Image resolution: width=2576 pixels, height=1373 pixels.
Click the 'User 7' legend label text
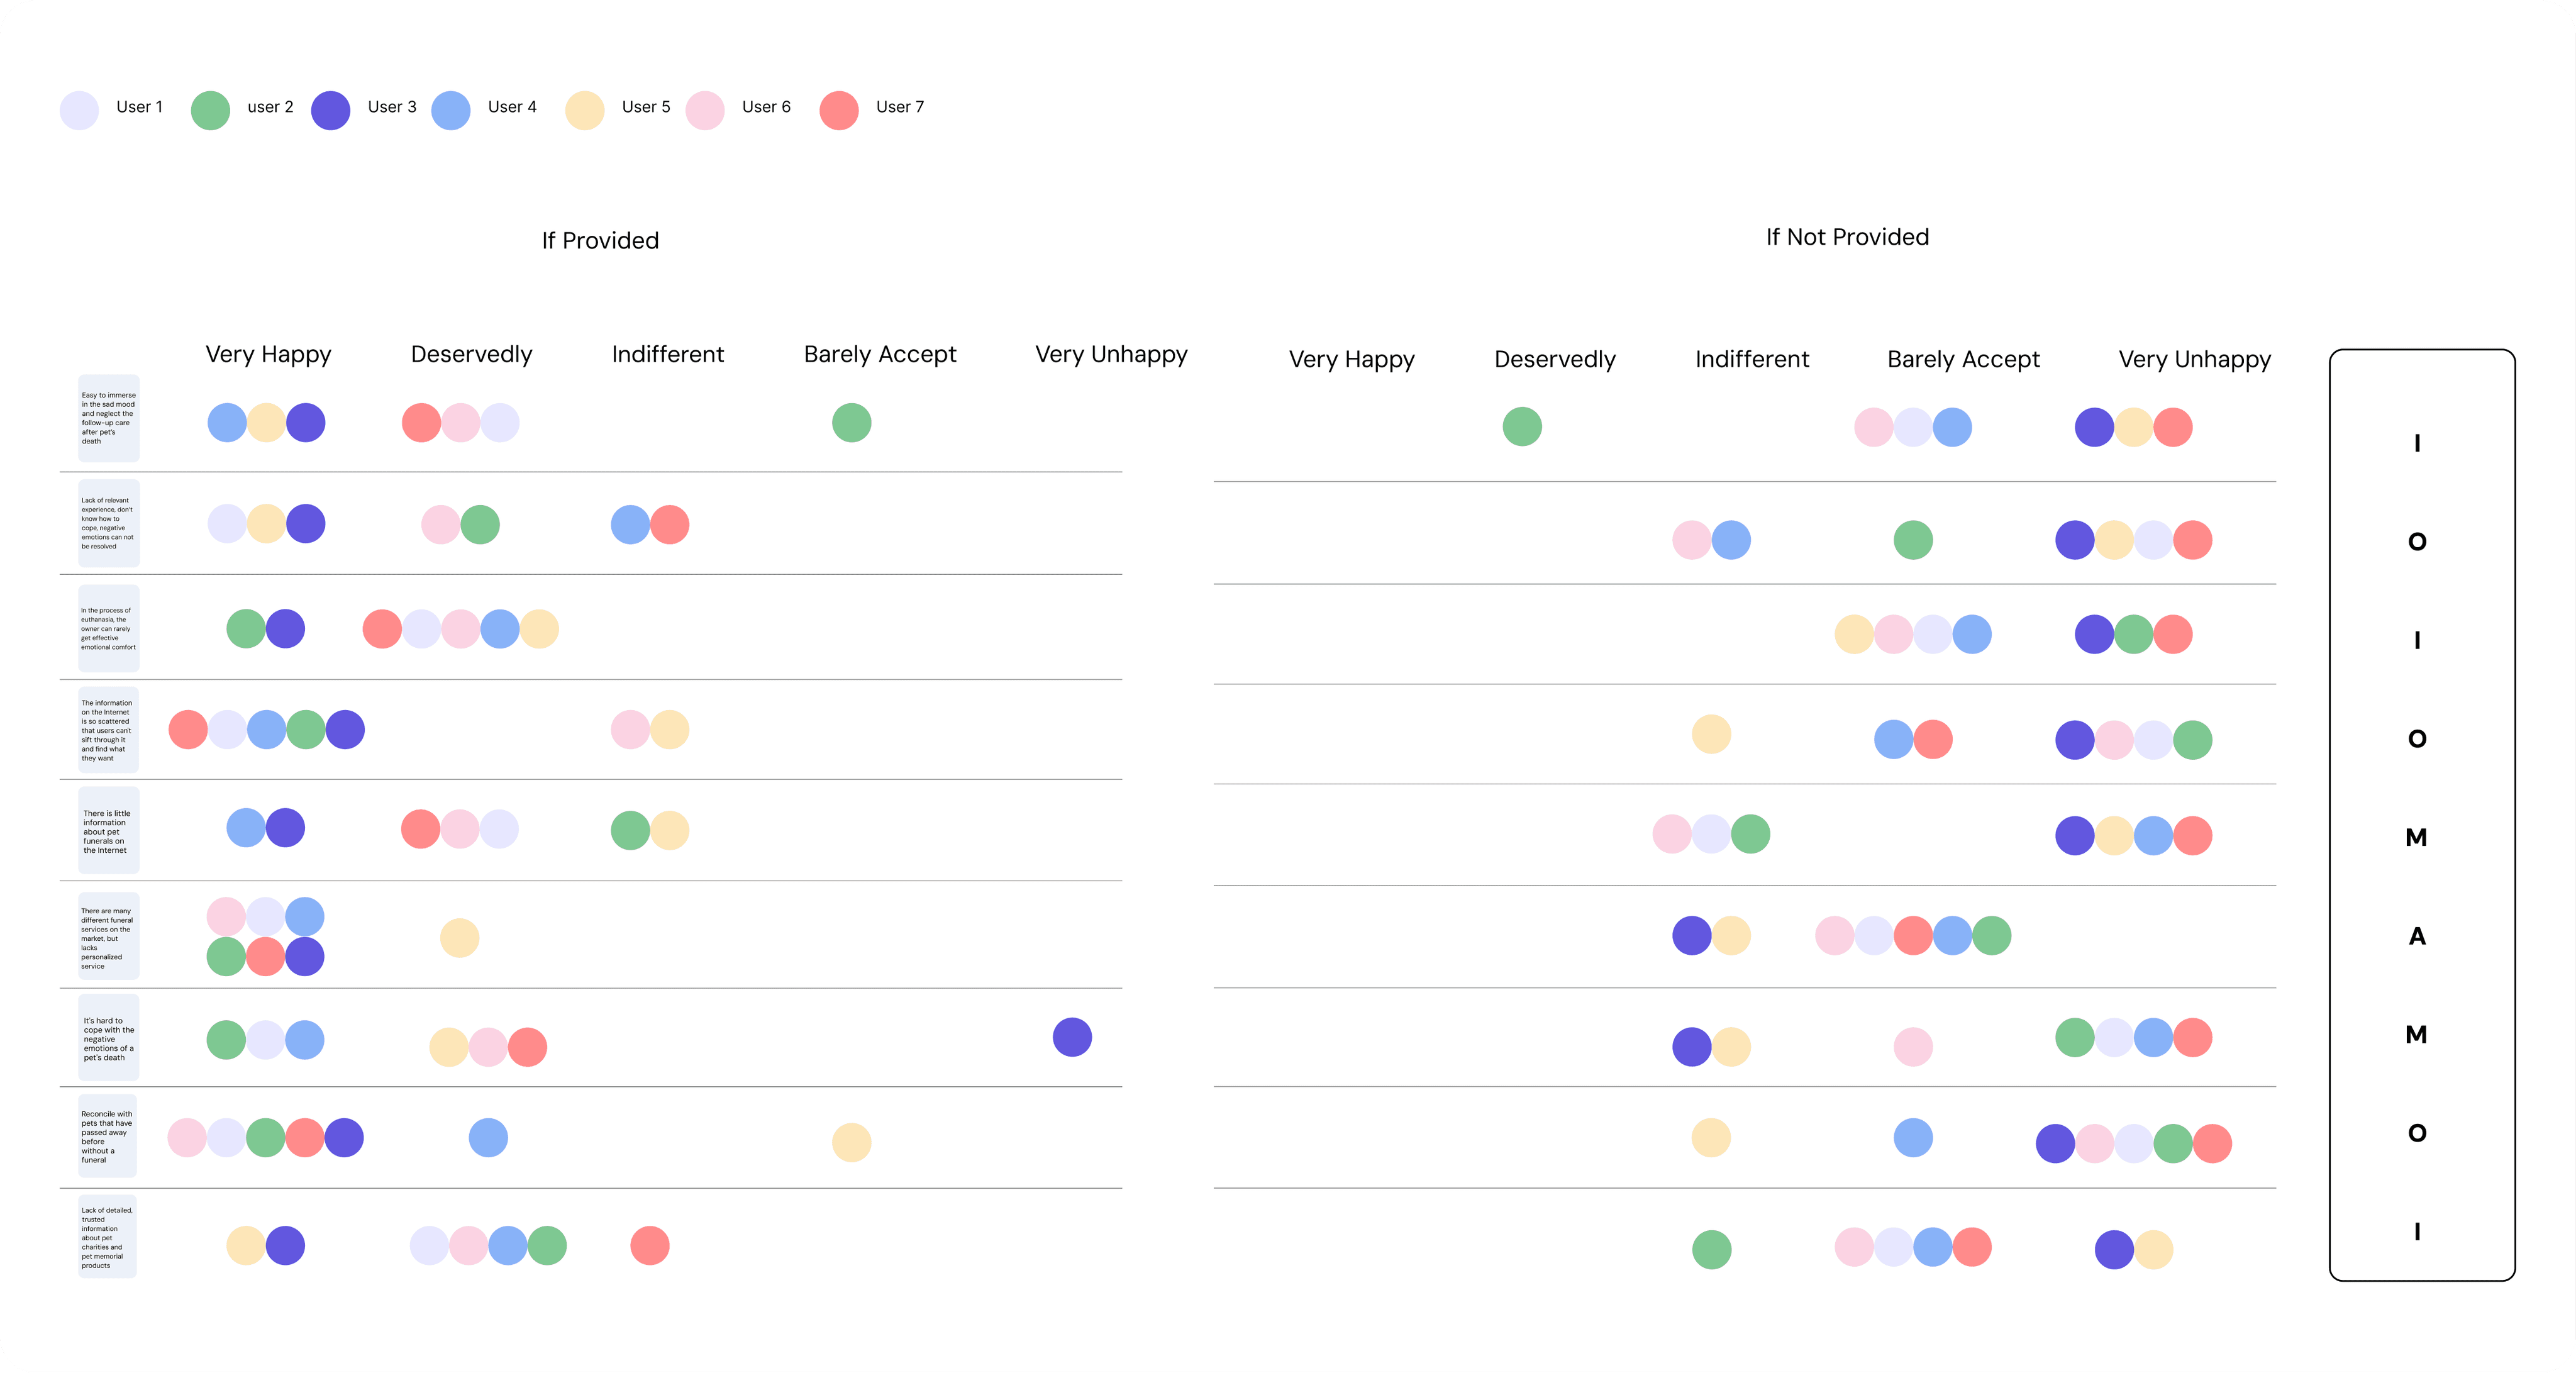[900, 107]
